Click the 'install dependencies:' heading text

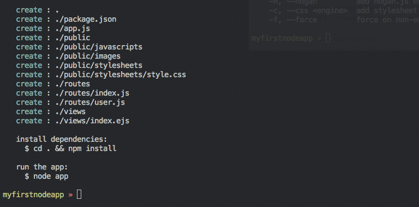click(x=62, y=140)
